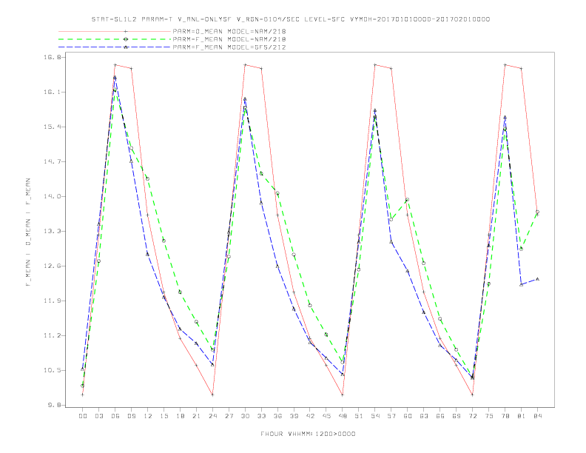Image resolution: width=586 pixels, height=453 pixels.
Task: Click the 03 forecast hour tick label
Action: pos(98,416)
